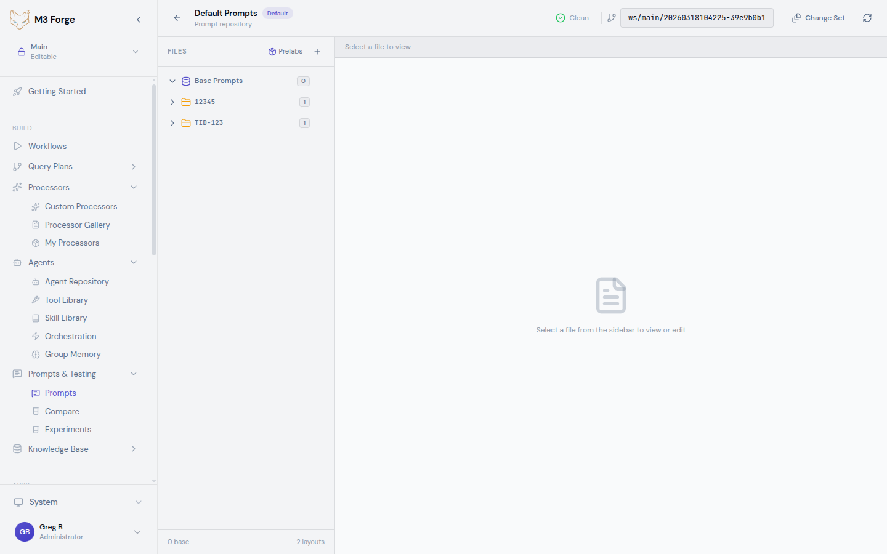Click the Clean status indicator

click(x=572, y=18)
